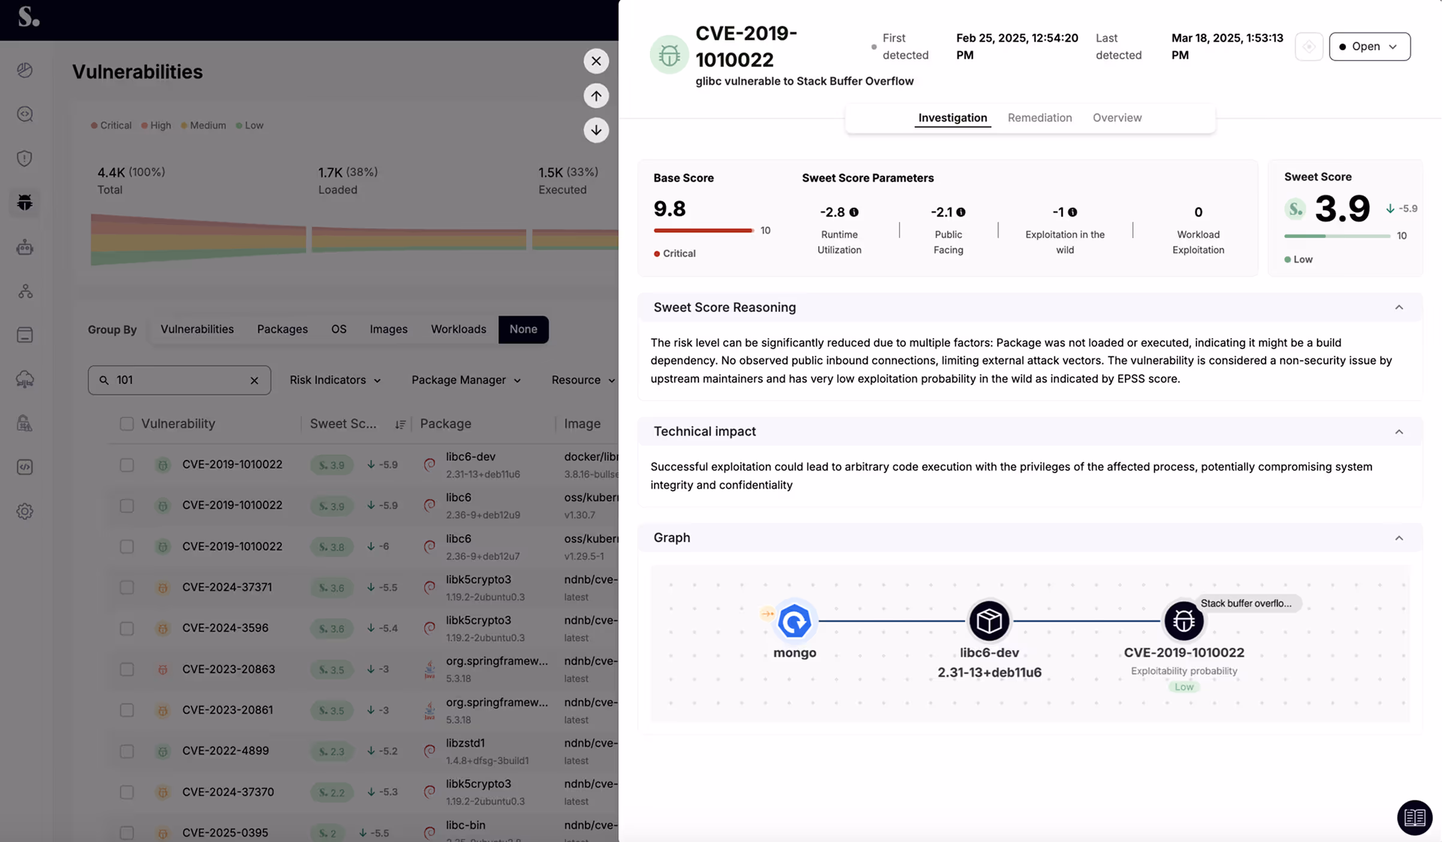Screen dimensions: 1442x842
Task: Switch to the Overview tab
Action: 1117,118
